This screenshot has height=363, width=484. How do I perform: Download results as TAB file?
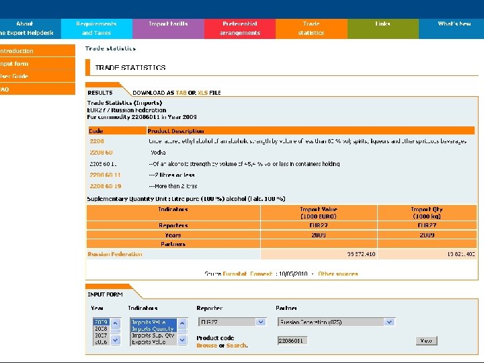tap(182, 93)
